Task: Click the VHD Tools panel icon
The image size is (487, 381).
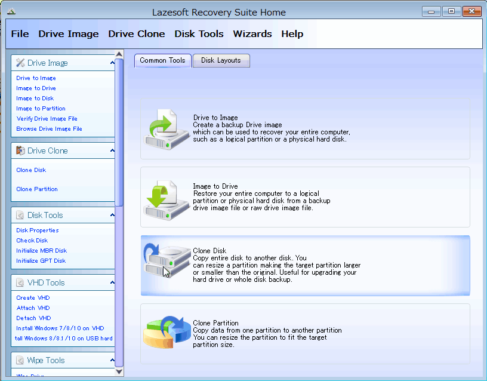Action: point(20,282)
